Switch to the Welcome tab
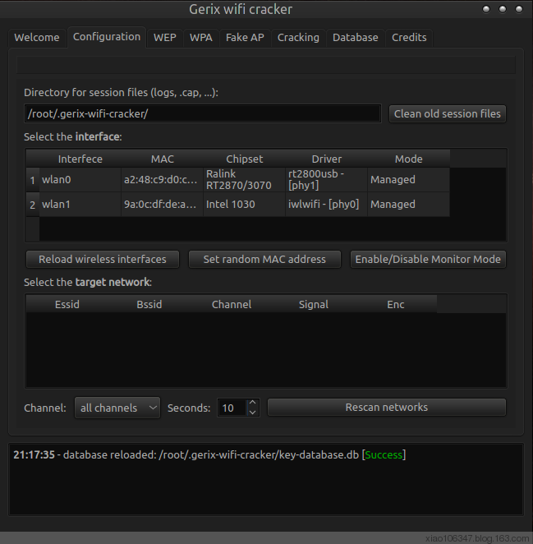Viewport: 533px width, 544px height. point(37,38)
